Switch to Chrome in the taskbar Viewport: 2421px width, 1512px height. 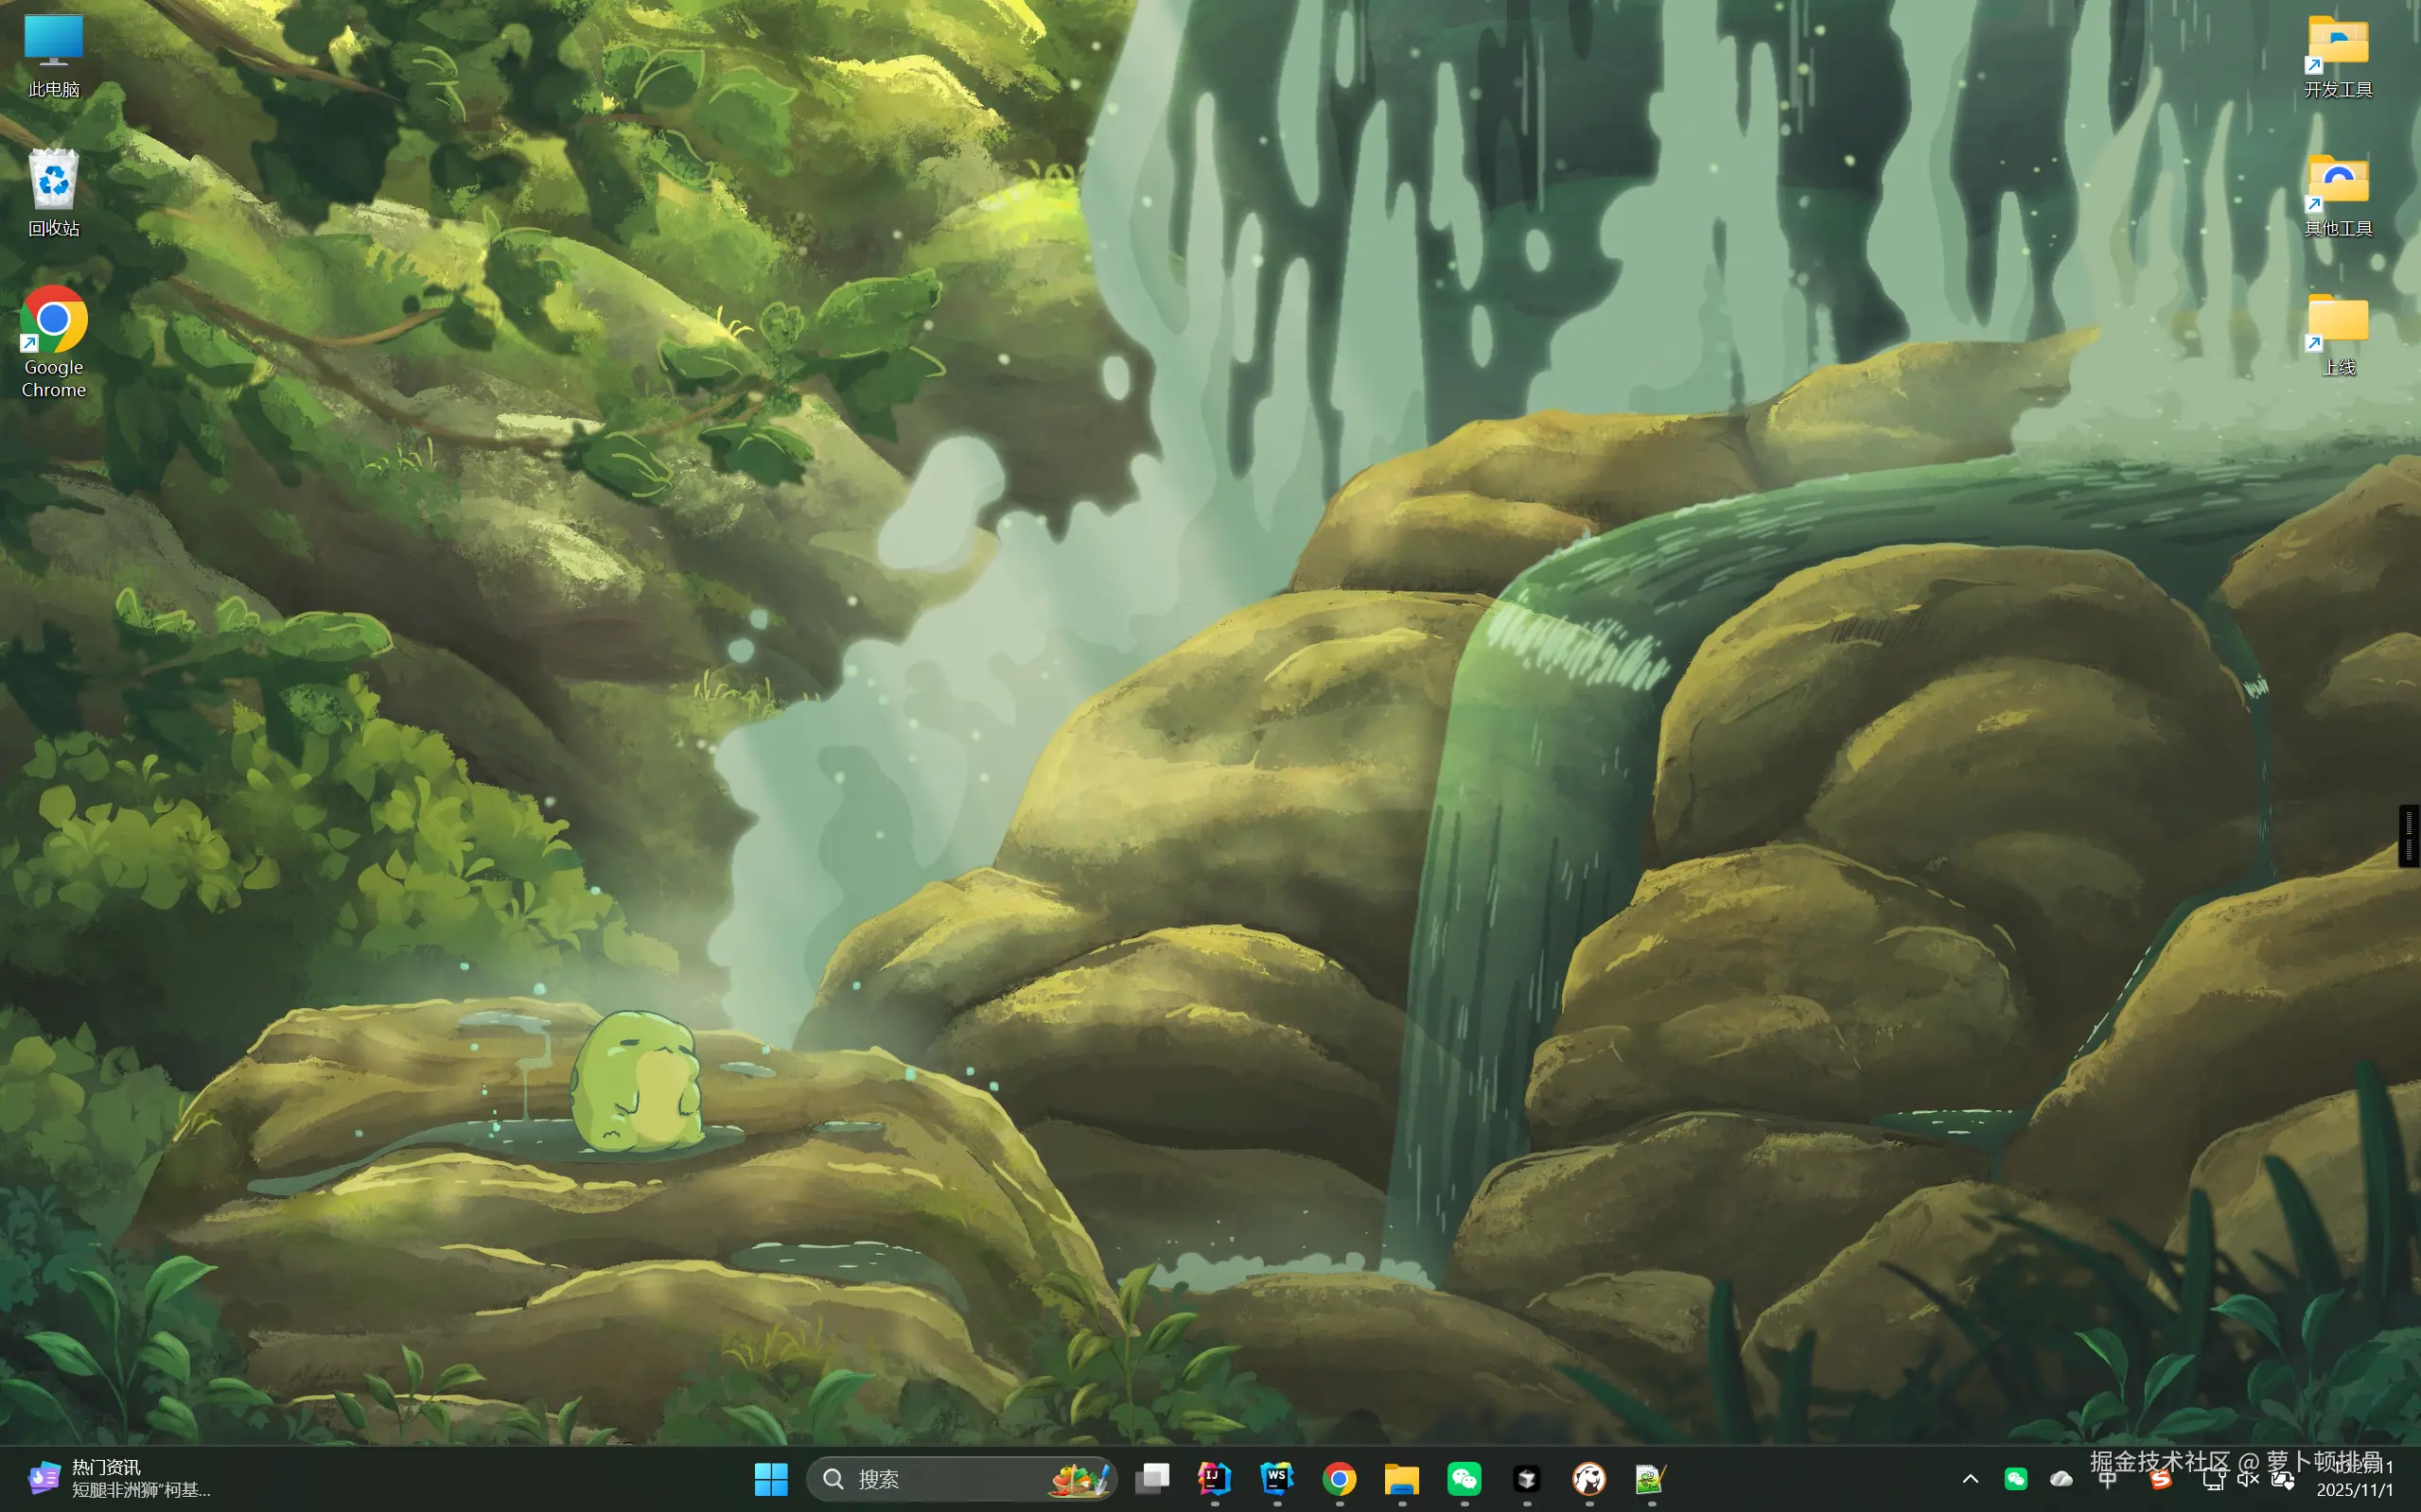point(1340,1478)
